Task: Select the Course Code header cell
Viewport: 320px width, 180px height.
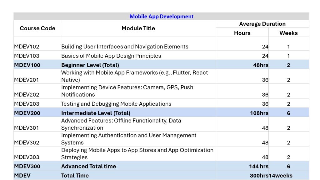Action: click(37, 28)
